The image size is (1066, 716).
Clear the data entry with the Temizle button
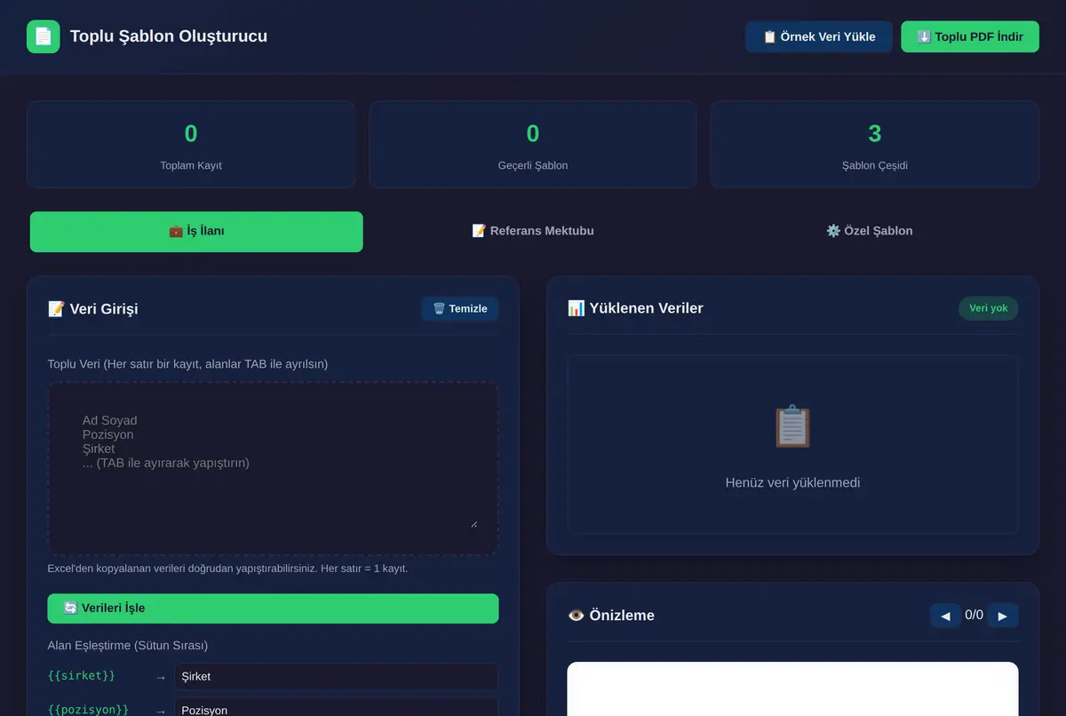[x=460, y=308]
